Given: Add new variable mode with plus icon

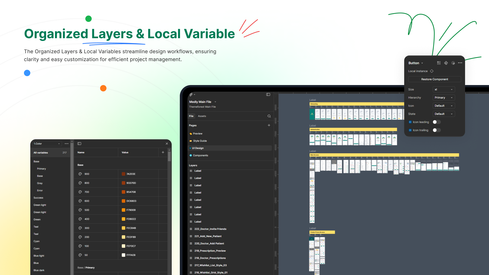Looking at the screenshot, I should click(163, 152).
